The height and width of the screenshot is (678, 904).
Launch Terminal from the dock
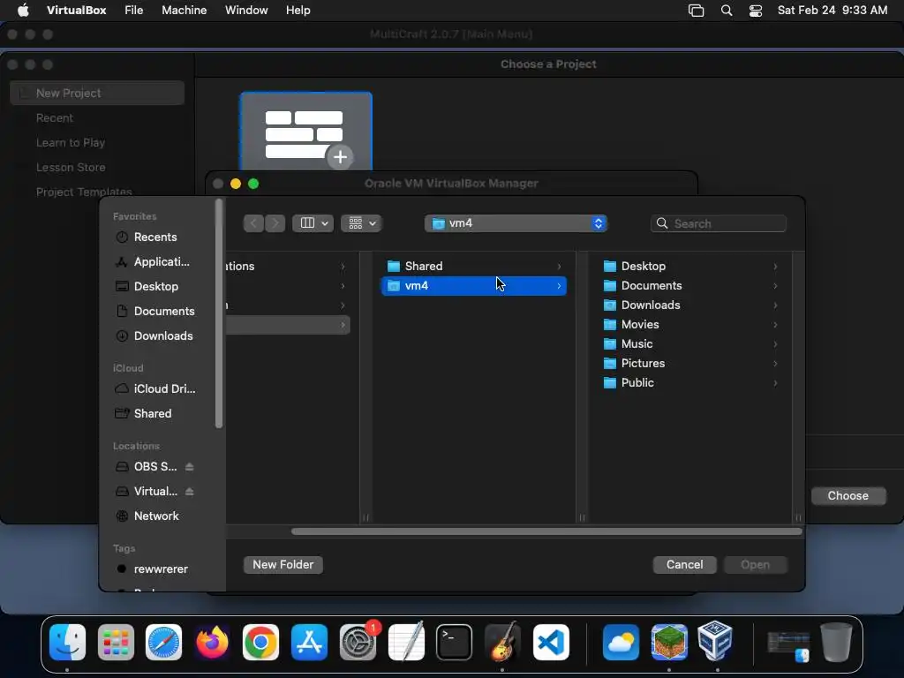point(454,642)
